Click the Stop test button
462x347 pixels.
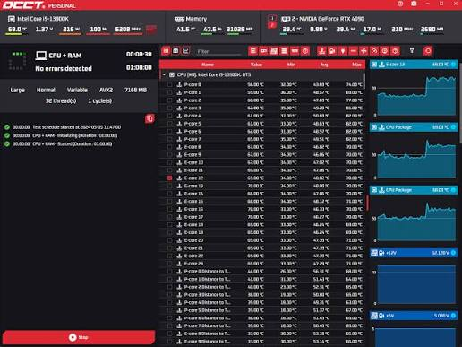[79, 337]
